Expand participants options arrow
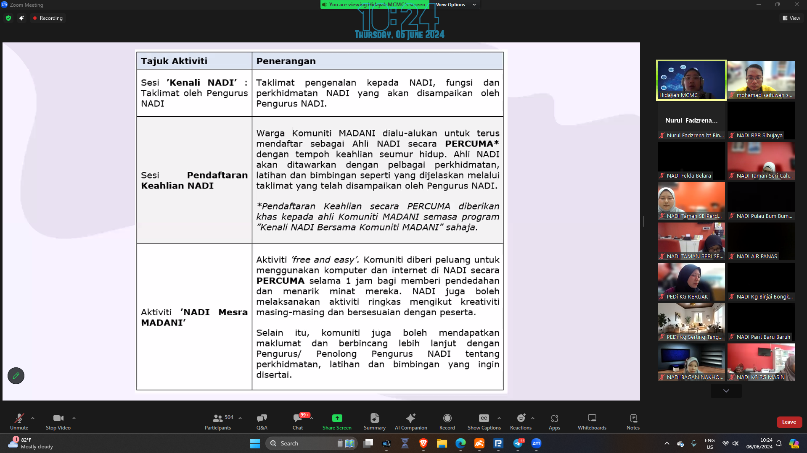 tap(240, 418)
